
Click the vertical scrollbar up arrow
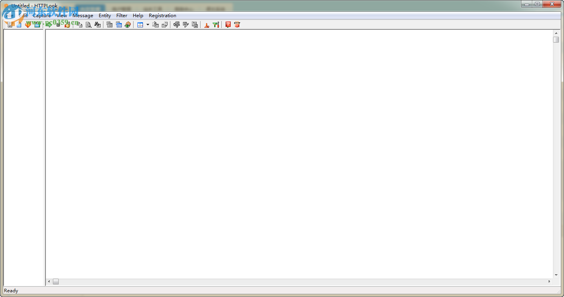(556, 33)
